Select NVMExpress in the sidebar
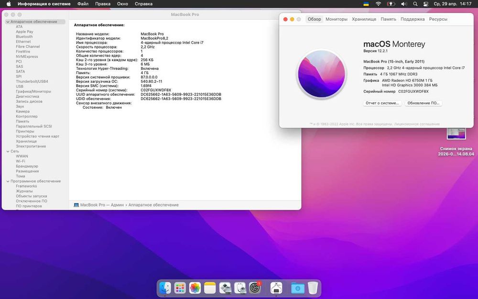The height and width of the screenshot is (299, 478). click(x=27, y=56)
